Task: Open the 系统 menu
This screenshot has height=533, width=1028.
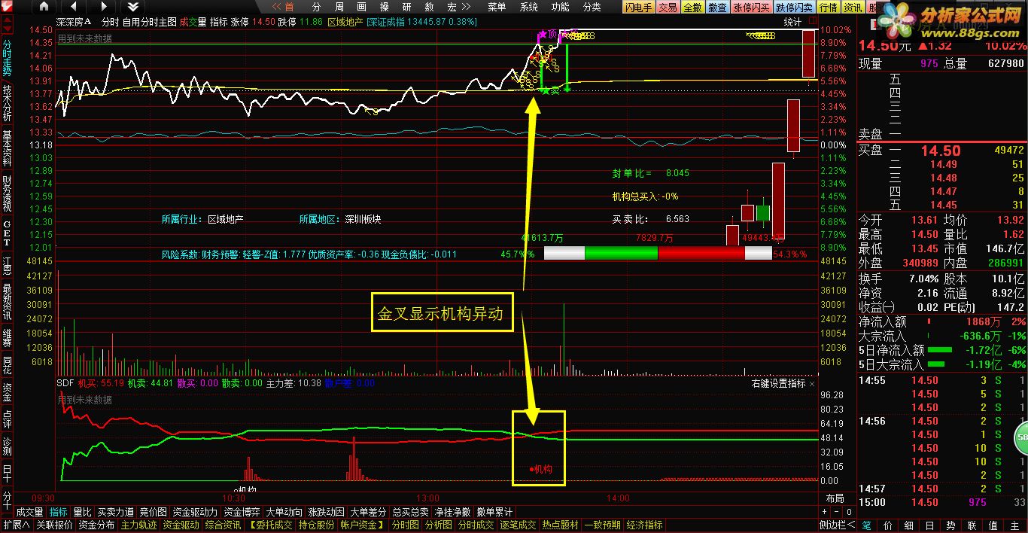Action: (529, 7)
